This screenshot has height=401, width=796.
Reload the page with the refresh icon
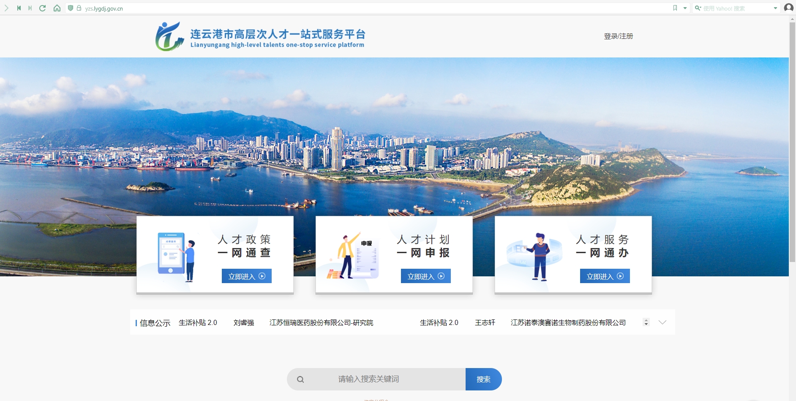pyautogui.click(x=43, y=8)
